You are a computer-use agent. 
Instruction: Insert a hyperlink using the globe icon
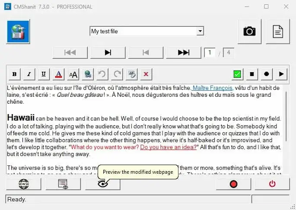(x=88, y=74)
